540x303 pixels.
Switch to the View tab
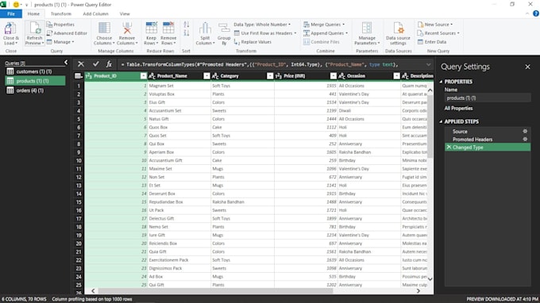pyautogui.click(x=125, y=13)
